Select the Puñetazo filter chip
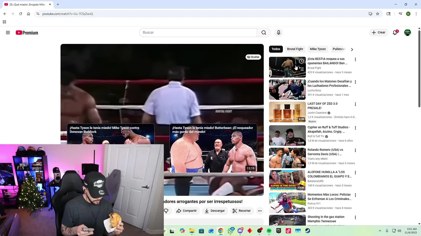421x236 pixels. click(339, 49)
